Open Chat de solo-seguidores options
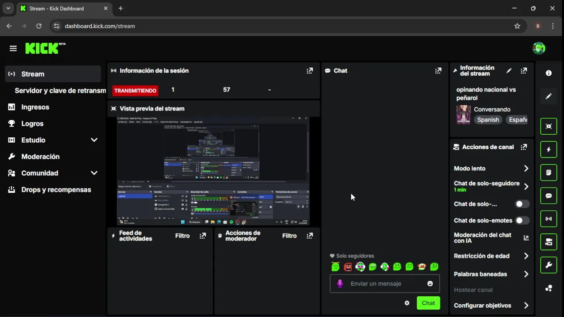The image size is (564, 317). point(491,186)
